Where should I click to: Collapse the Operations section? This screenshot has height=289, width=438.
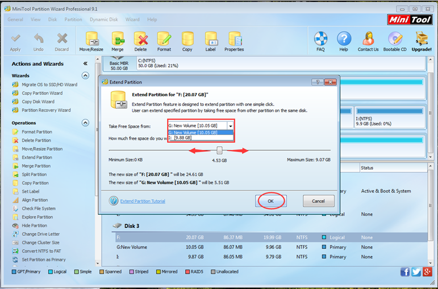tap(85, 122)
